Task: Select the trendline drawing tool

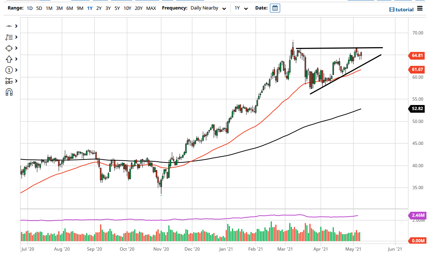Action: pos(8,26)
